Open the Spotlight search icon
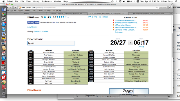The image size is (180, 101). (176, 1)
